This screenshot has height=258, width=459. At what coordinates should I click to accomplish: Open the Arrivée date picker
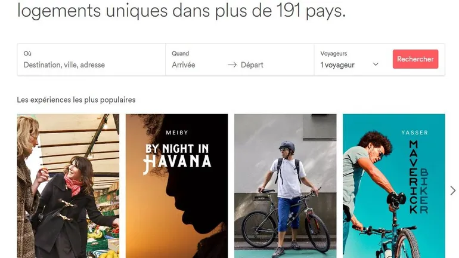point(184,64)
